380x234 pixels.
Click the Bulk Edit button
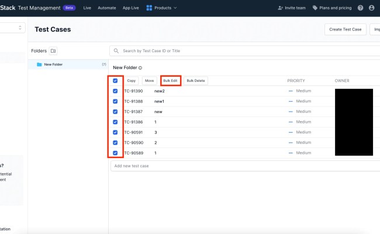[x=170, y=81]
